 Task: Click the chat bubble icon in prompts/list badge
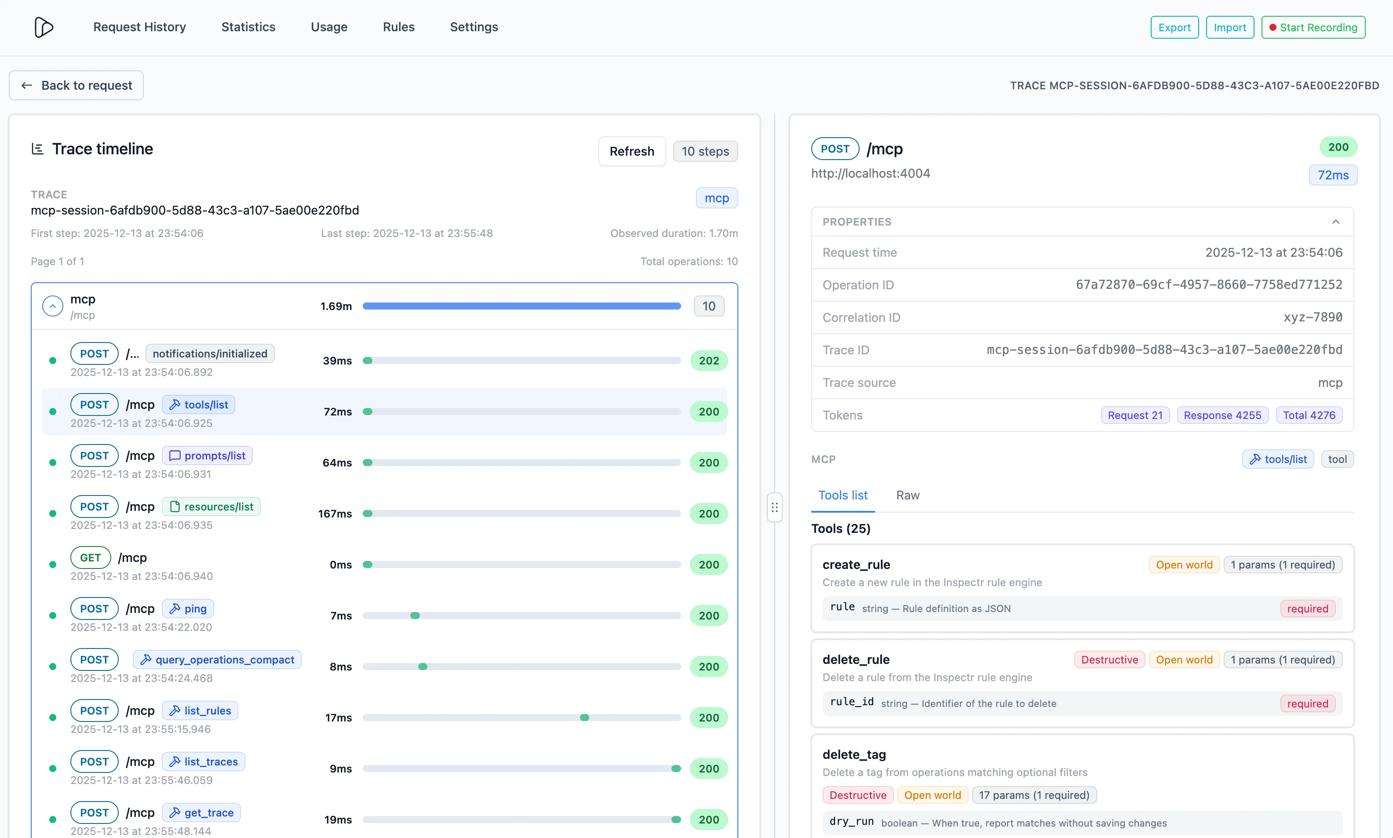(175, 455)
